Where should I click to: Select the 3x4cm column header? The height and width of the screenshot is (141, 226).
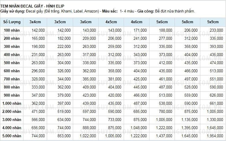[x=35, y=22]
